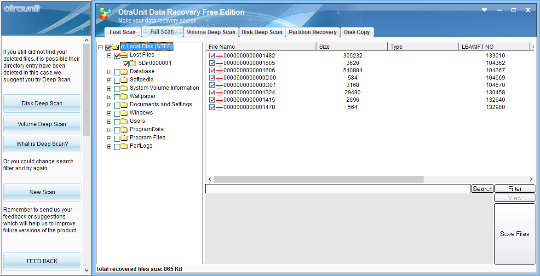Expand the Softpedia folder node
The width and height of the screenshot is (540, 276).
(109, 80)
